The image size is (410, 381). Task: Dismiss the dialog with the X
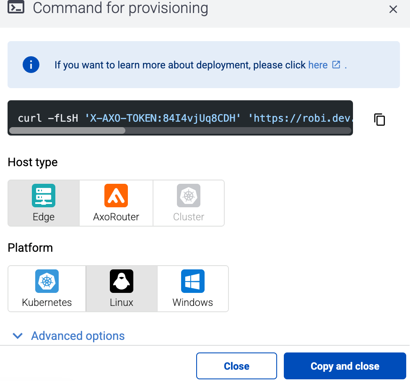tap(393, 9)
